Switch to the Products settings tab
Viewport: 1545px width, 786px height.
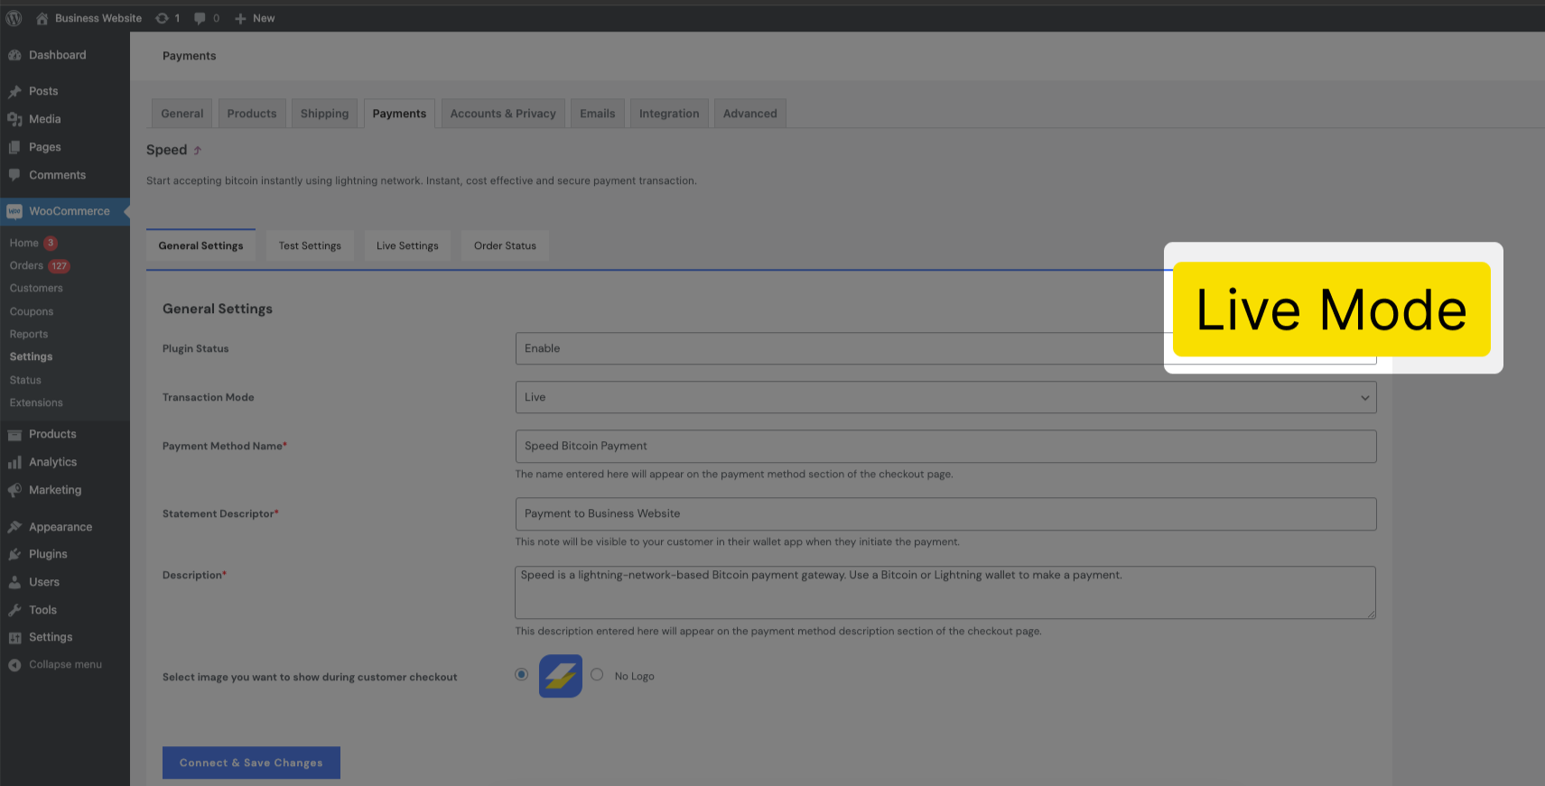tap(252, 114)
